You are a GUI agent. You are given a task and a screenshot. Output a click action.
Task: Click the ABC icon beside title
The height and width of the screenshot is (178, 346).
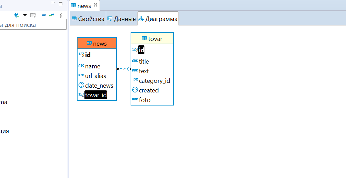[135, 61]
